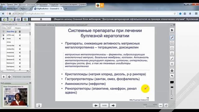Select the circle shape tool
The height and width of the screenshot is (112, 199).
(172, 48)
